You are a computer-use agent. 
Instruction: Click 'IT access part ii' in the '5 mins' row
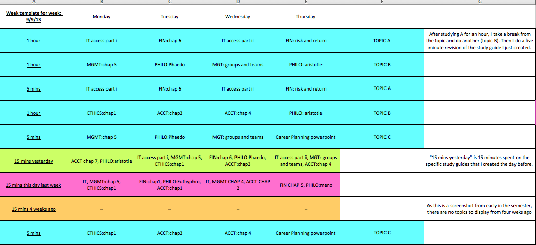pyautogui.click(x=238, y=88)
